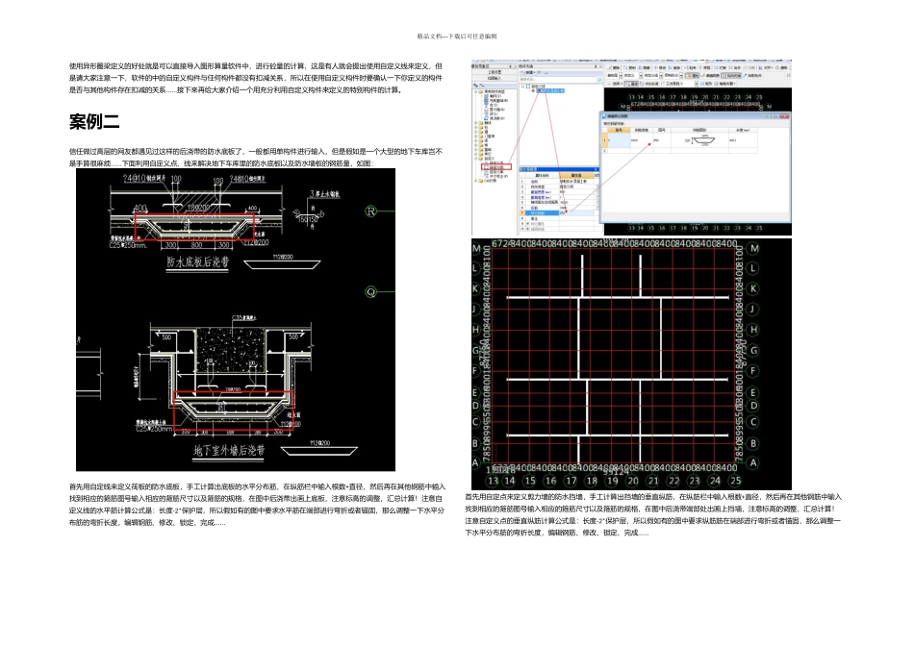The width and height of the screenshot is (914, 646).
Task: Click the 延伸 toolbar icon
Action: point(690,67)
